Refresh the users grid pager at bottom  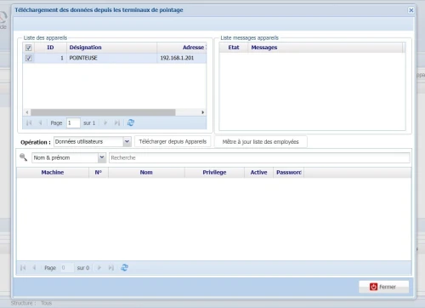pyautogui.click(x=124, y=267)
